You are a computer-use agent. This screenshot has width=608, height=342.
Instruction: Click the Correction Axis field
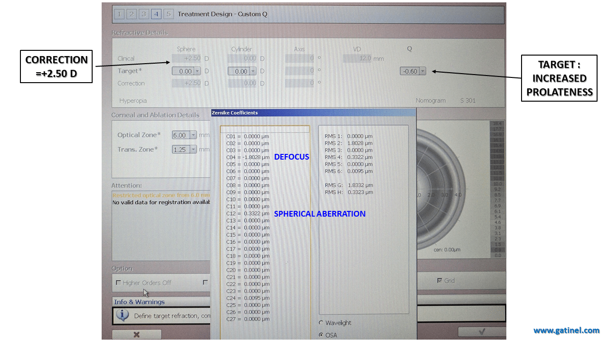point(300,83)
